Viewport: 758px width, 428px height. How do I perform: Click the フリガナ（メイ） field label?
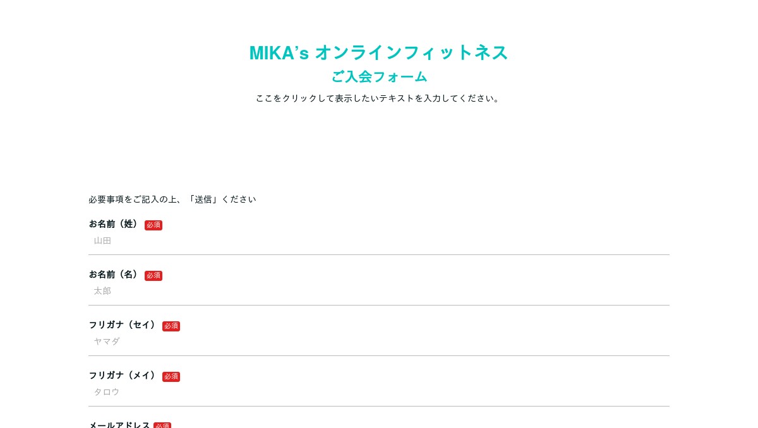(123, 376)
